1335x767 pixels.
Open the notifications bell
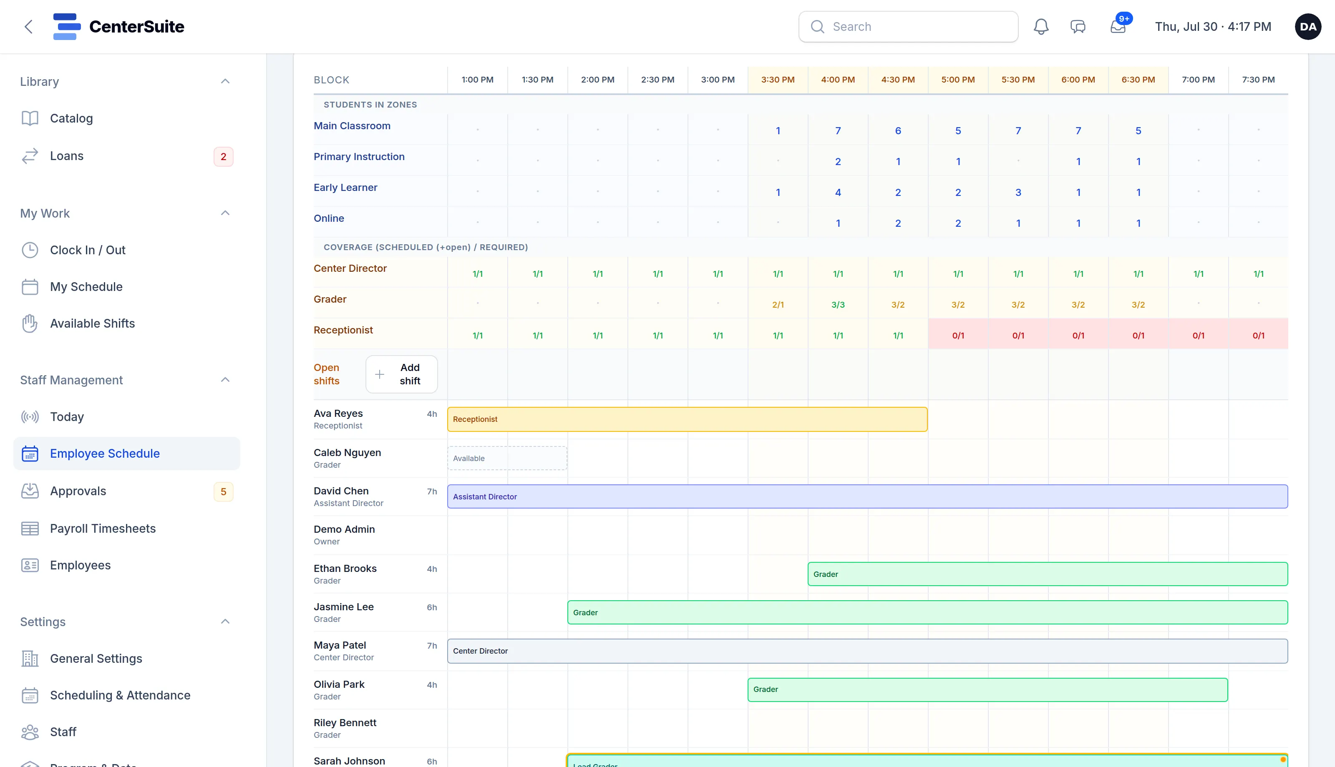pos(1041,27)
